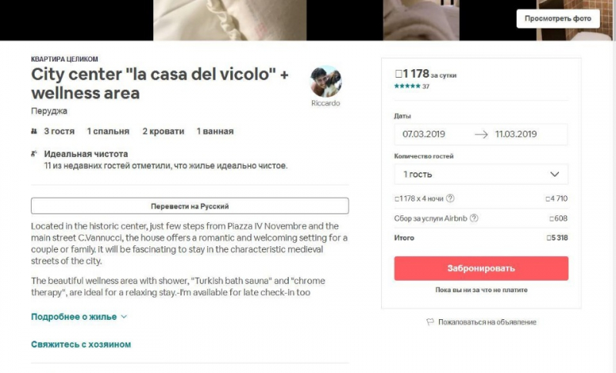Click the cleanliness icon beside Идеальная чистота
This screenshot has width=616, height=373.
tap(34, 154)
